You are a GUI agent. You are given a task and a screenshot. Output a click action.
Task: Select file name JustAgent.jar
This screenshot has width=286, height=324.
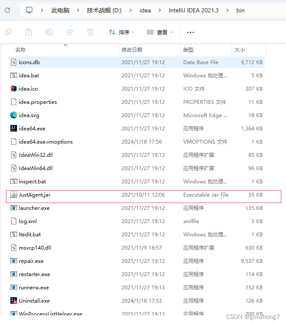35,195
